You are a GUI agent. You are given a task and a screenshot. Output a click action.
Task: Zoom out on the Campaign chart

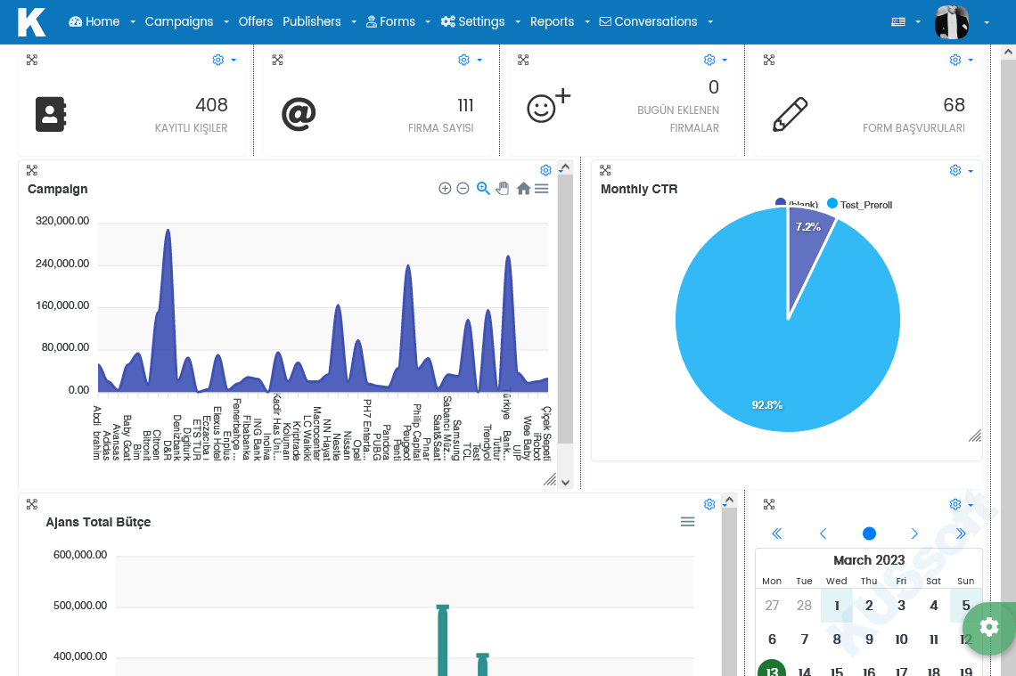pos(463,189)
